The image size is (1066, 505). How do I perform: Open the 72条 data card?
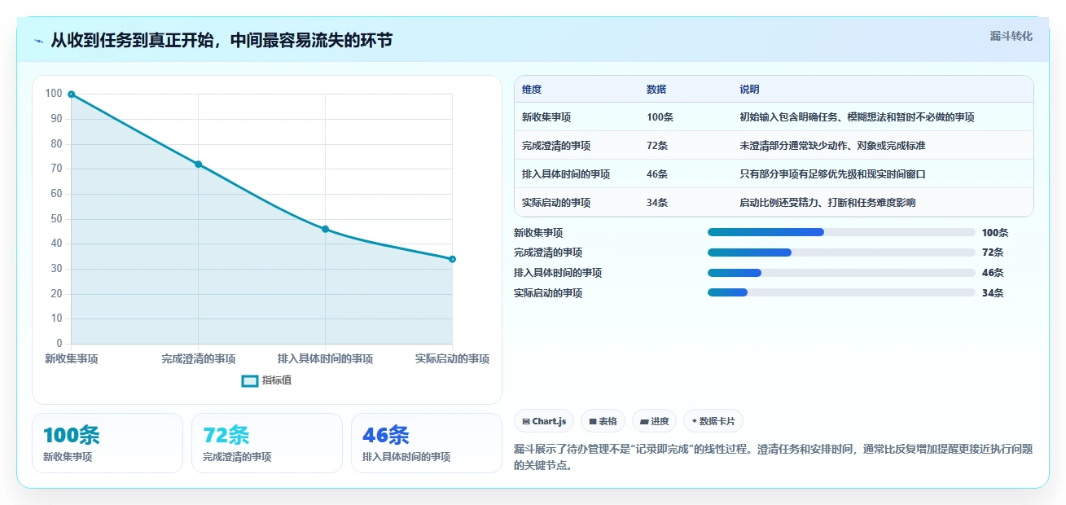pos(267,443)
